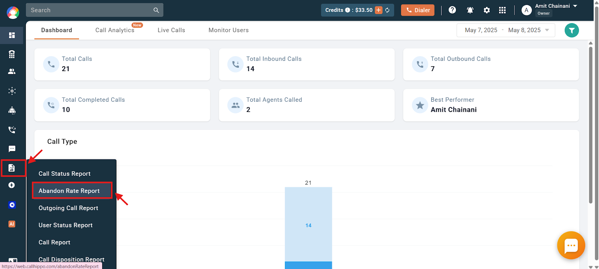The height and width of the screenshot is (269, 599).
Task: Click the light blue bar segment labeled 14
Action: tap(308, 224)
